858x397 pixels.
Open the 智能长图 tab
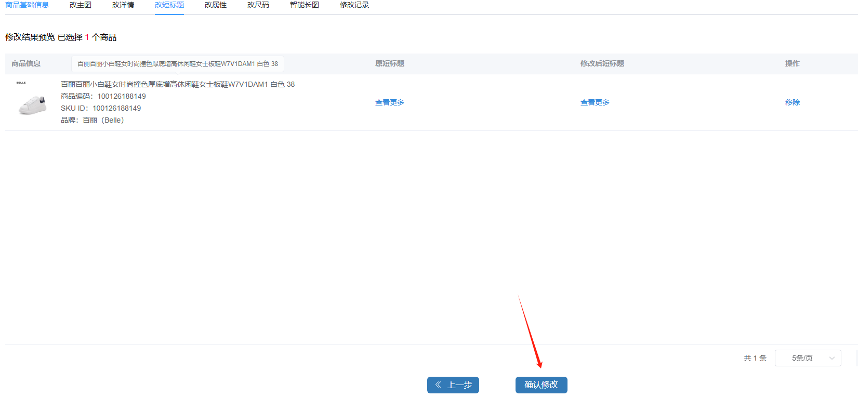(x=305, y=5)
